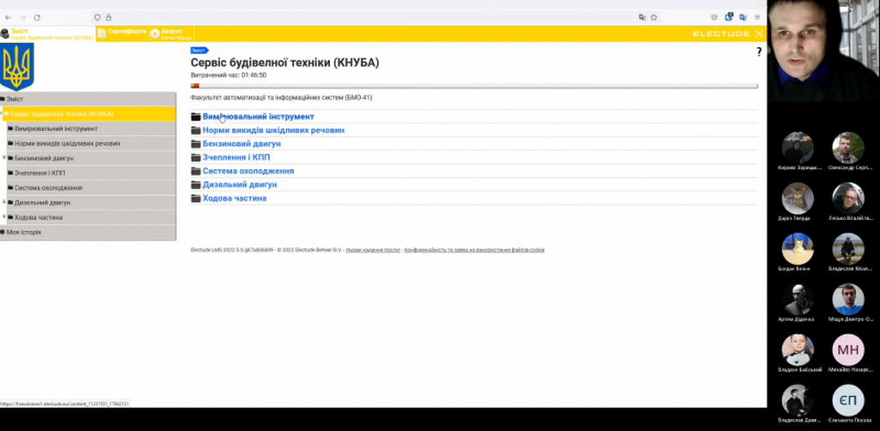880x431 pixels.
Task: Open Вимірювальний інструмент link
Action: (x=258, y=117)
